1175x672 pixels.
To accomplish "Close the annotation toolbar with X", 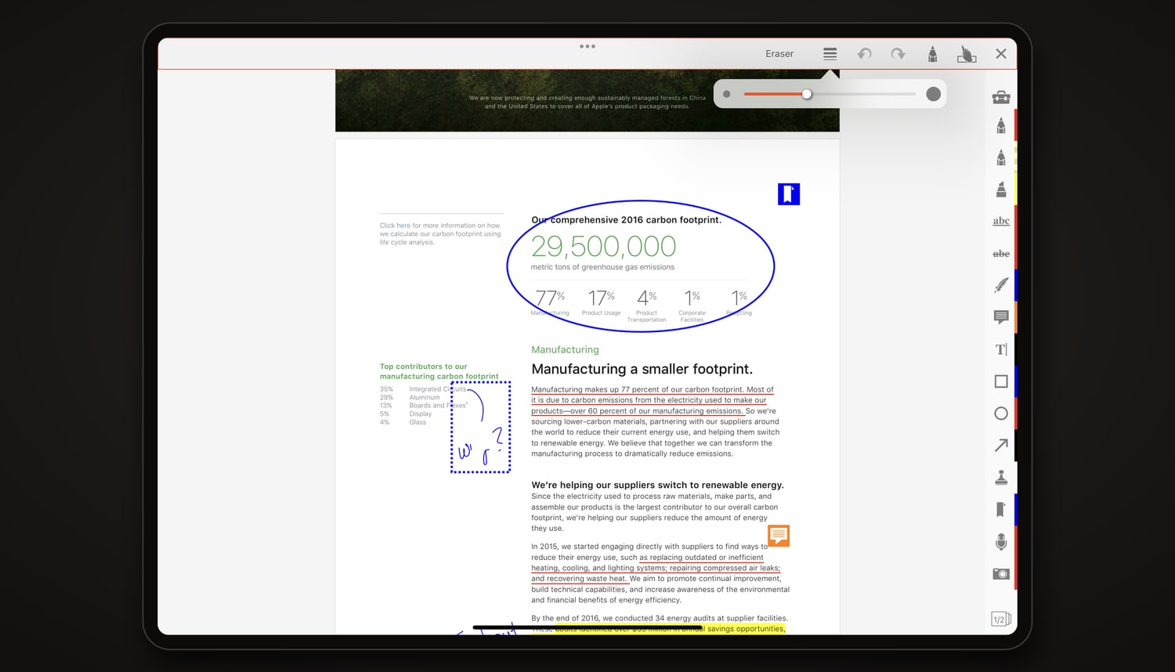I will click(x=1001, y=54).
